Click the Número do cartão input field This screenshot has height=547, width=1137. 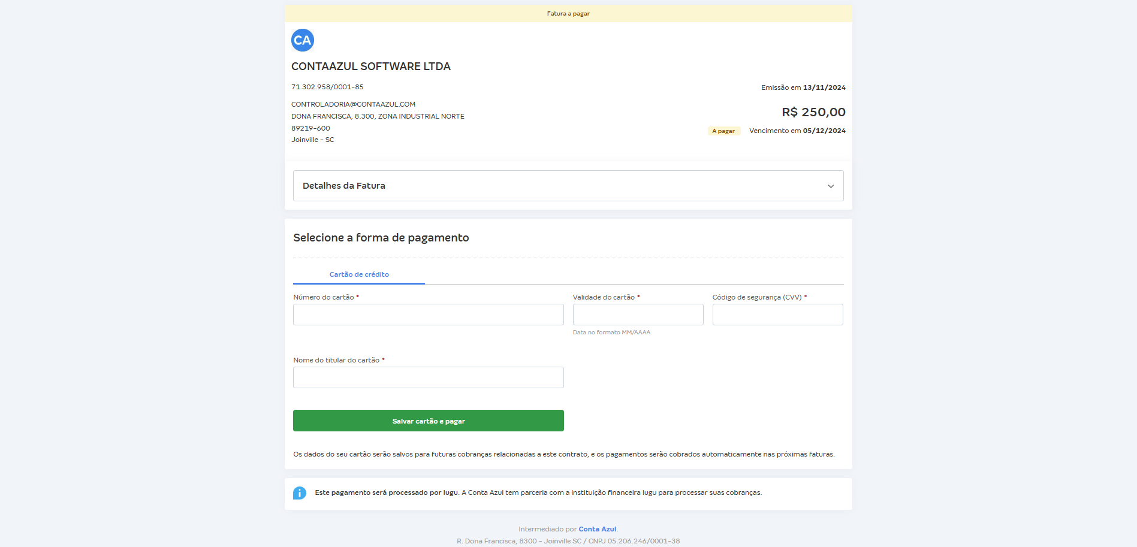pos(427,314)
